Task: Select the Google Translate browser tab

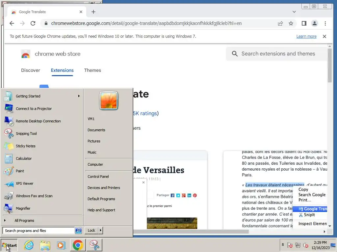Action: 47,12
